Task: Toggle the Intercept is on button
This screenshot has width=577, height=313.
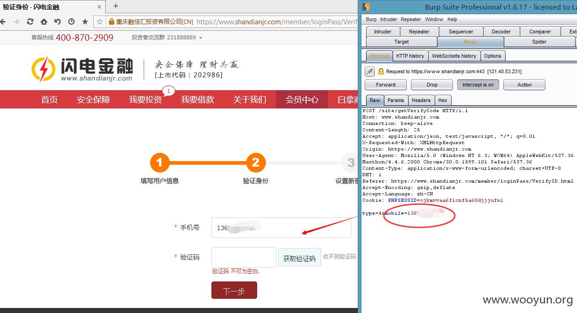Action: click(x=478, y=85)
